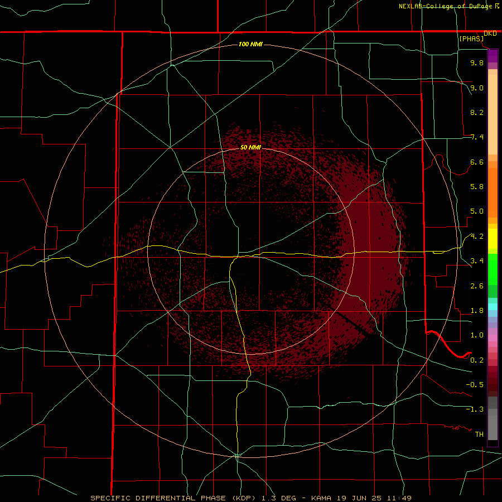502x502 pixels.
Task: Select the -1.3 scale value
Action: tap(475, 409)
